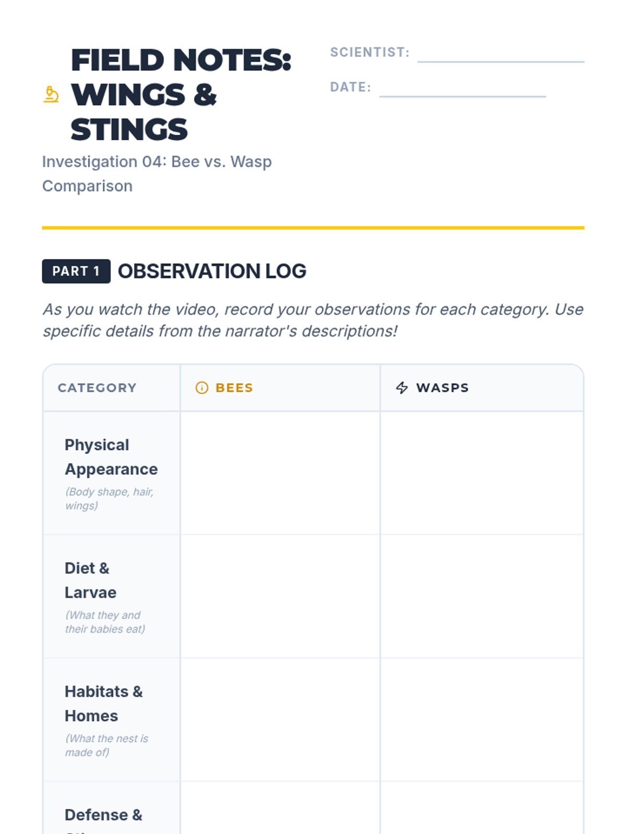
Task: Click the Wasps cell for Habitats & Homes
Action: coord(481,719)
